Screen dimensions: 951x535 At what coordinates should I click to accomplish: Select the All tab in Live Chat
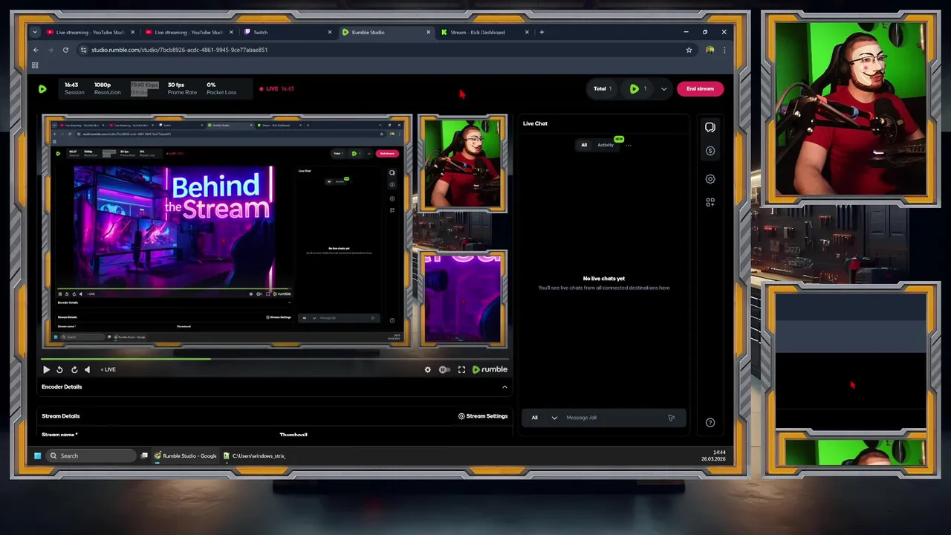(x=584, y=145)
